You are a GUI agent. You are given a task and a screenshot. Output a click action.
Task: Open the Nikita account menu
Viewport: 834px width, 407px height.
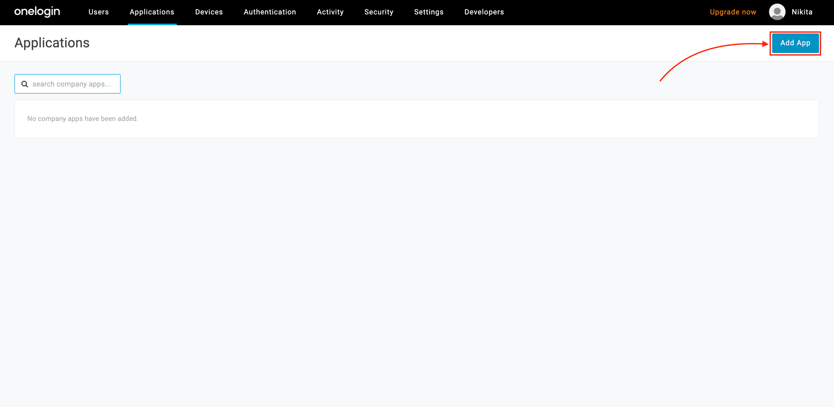802,12
